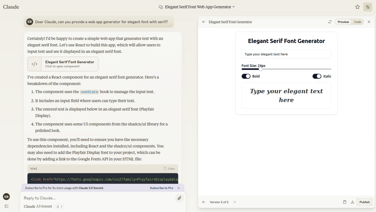This screenshot has height=212, width=376.
Task: Go to previous artifact version
Action: (x=204, y=202)
